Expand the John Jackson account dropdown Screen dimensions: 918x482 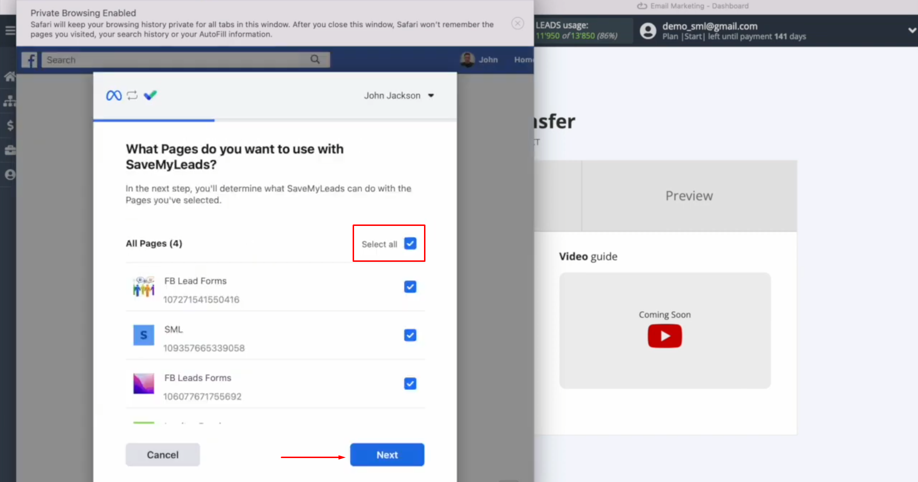(399, 96)
